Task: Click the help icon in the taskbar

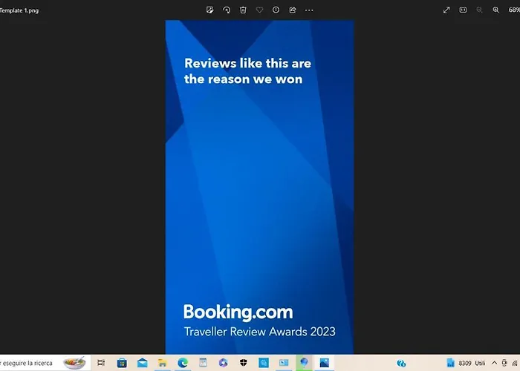Action: tap(401, 364)
